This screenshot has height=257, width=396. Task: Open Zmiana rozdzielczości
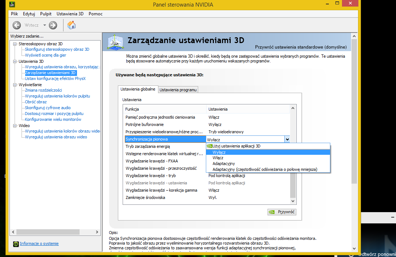click(x=43, y=90)
